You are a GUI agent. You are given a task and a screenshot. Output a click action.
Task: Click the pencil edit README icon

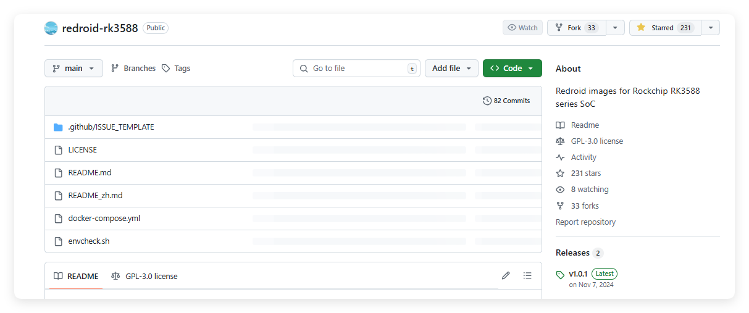pyautogui.click(x=506, y=276)
